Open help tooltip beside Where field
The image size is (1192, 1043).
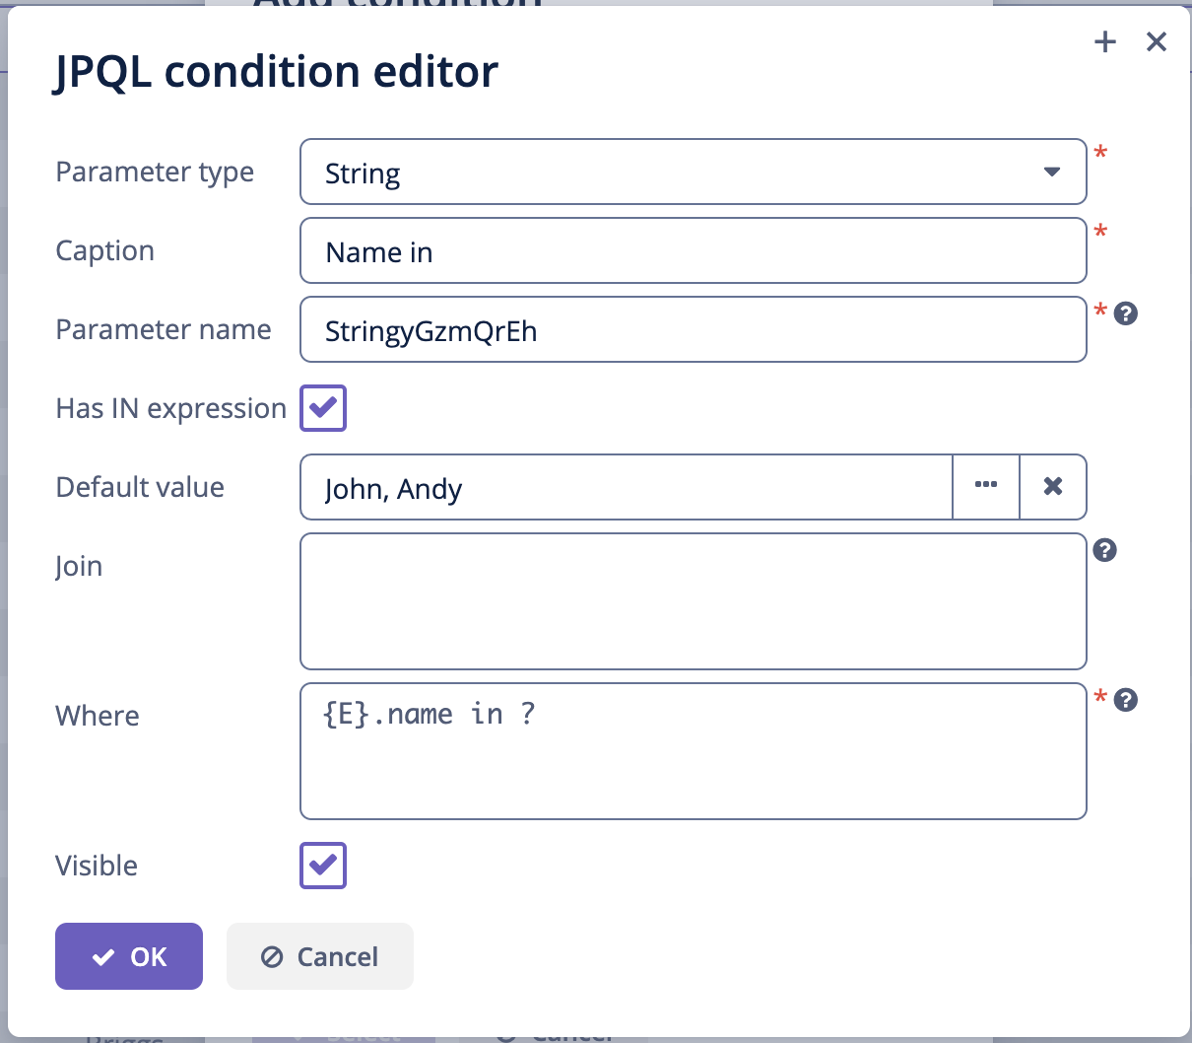1124,700
